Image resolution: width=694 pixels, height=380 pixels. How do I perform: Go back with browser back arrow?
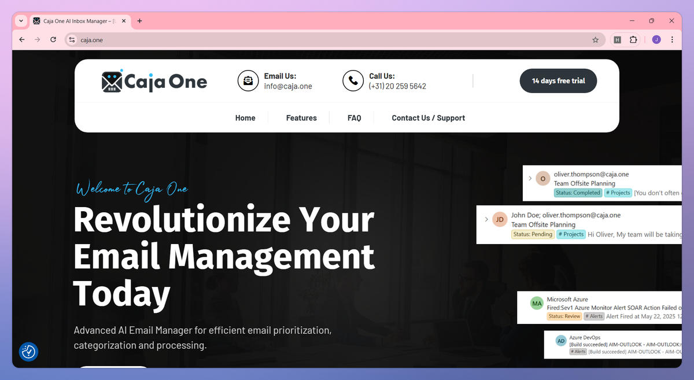22,39
